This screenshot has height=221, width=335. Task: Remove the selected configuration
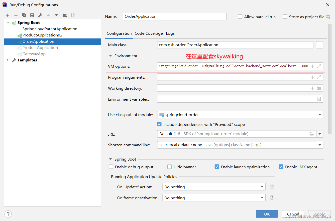coord(16,15)
